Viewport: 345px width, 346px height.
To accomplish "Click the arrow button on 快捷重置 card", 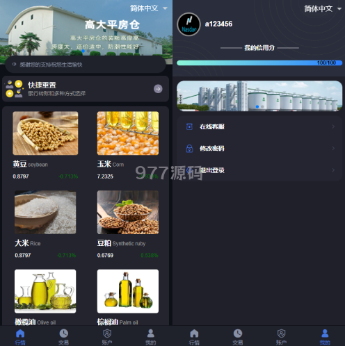I will pos(158,89).
